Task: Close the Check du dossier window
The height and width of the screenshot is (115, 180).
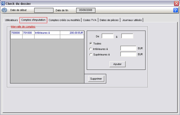Action: pyautogui.click(x=177, y=3)
